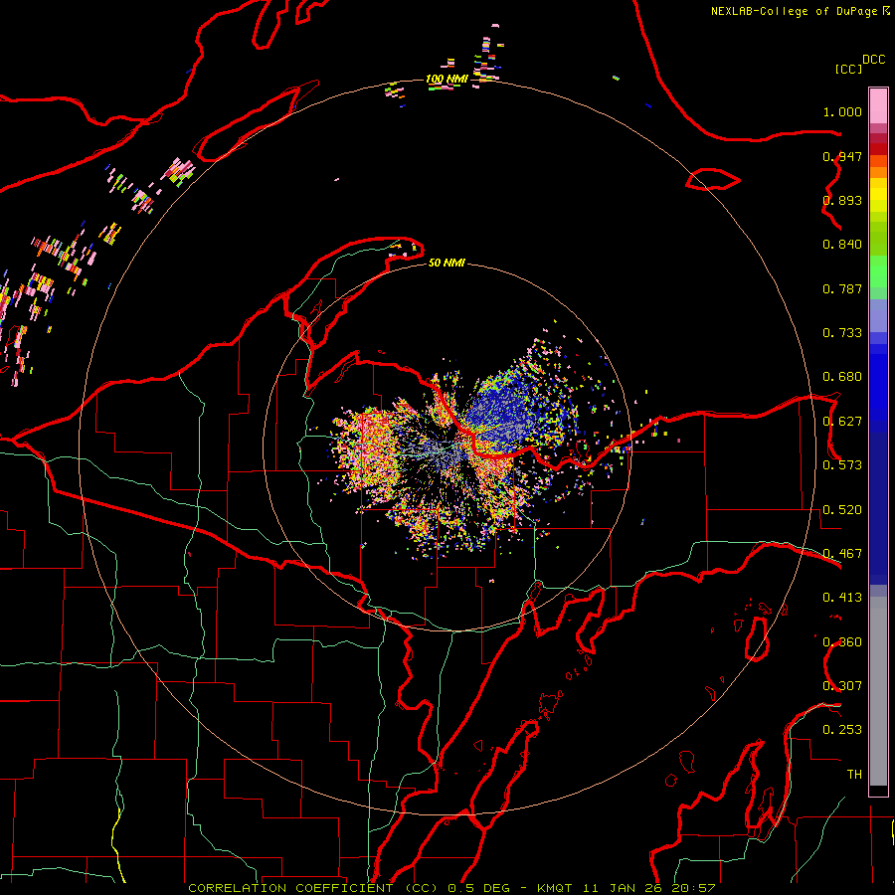
Task: Click the TH label near the scale bottom
Action: [854, 775]
